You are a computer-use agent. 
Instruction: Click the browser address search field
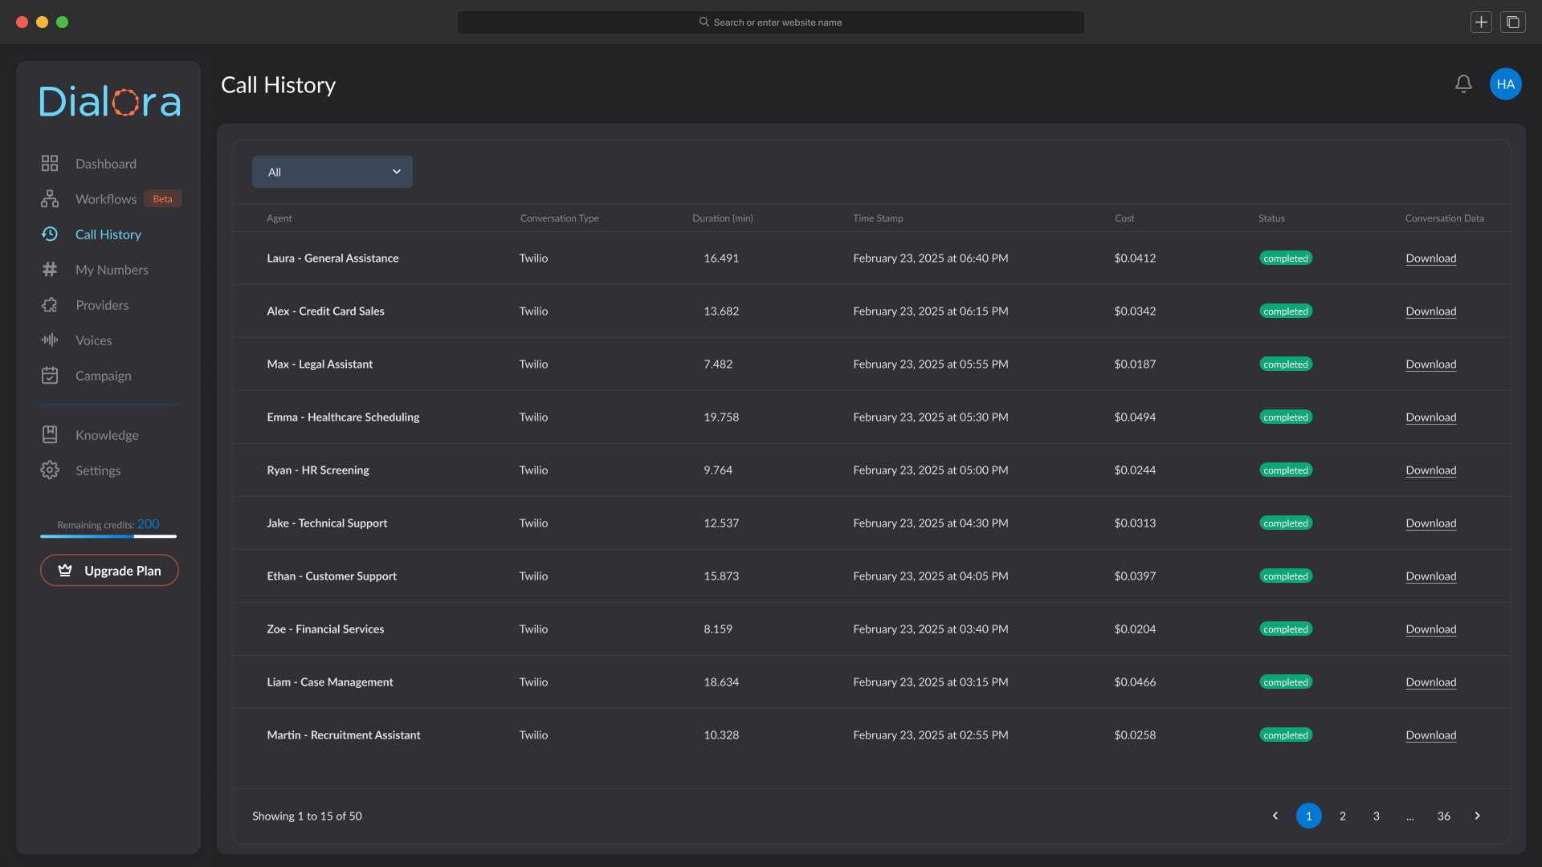[770, 22]
